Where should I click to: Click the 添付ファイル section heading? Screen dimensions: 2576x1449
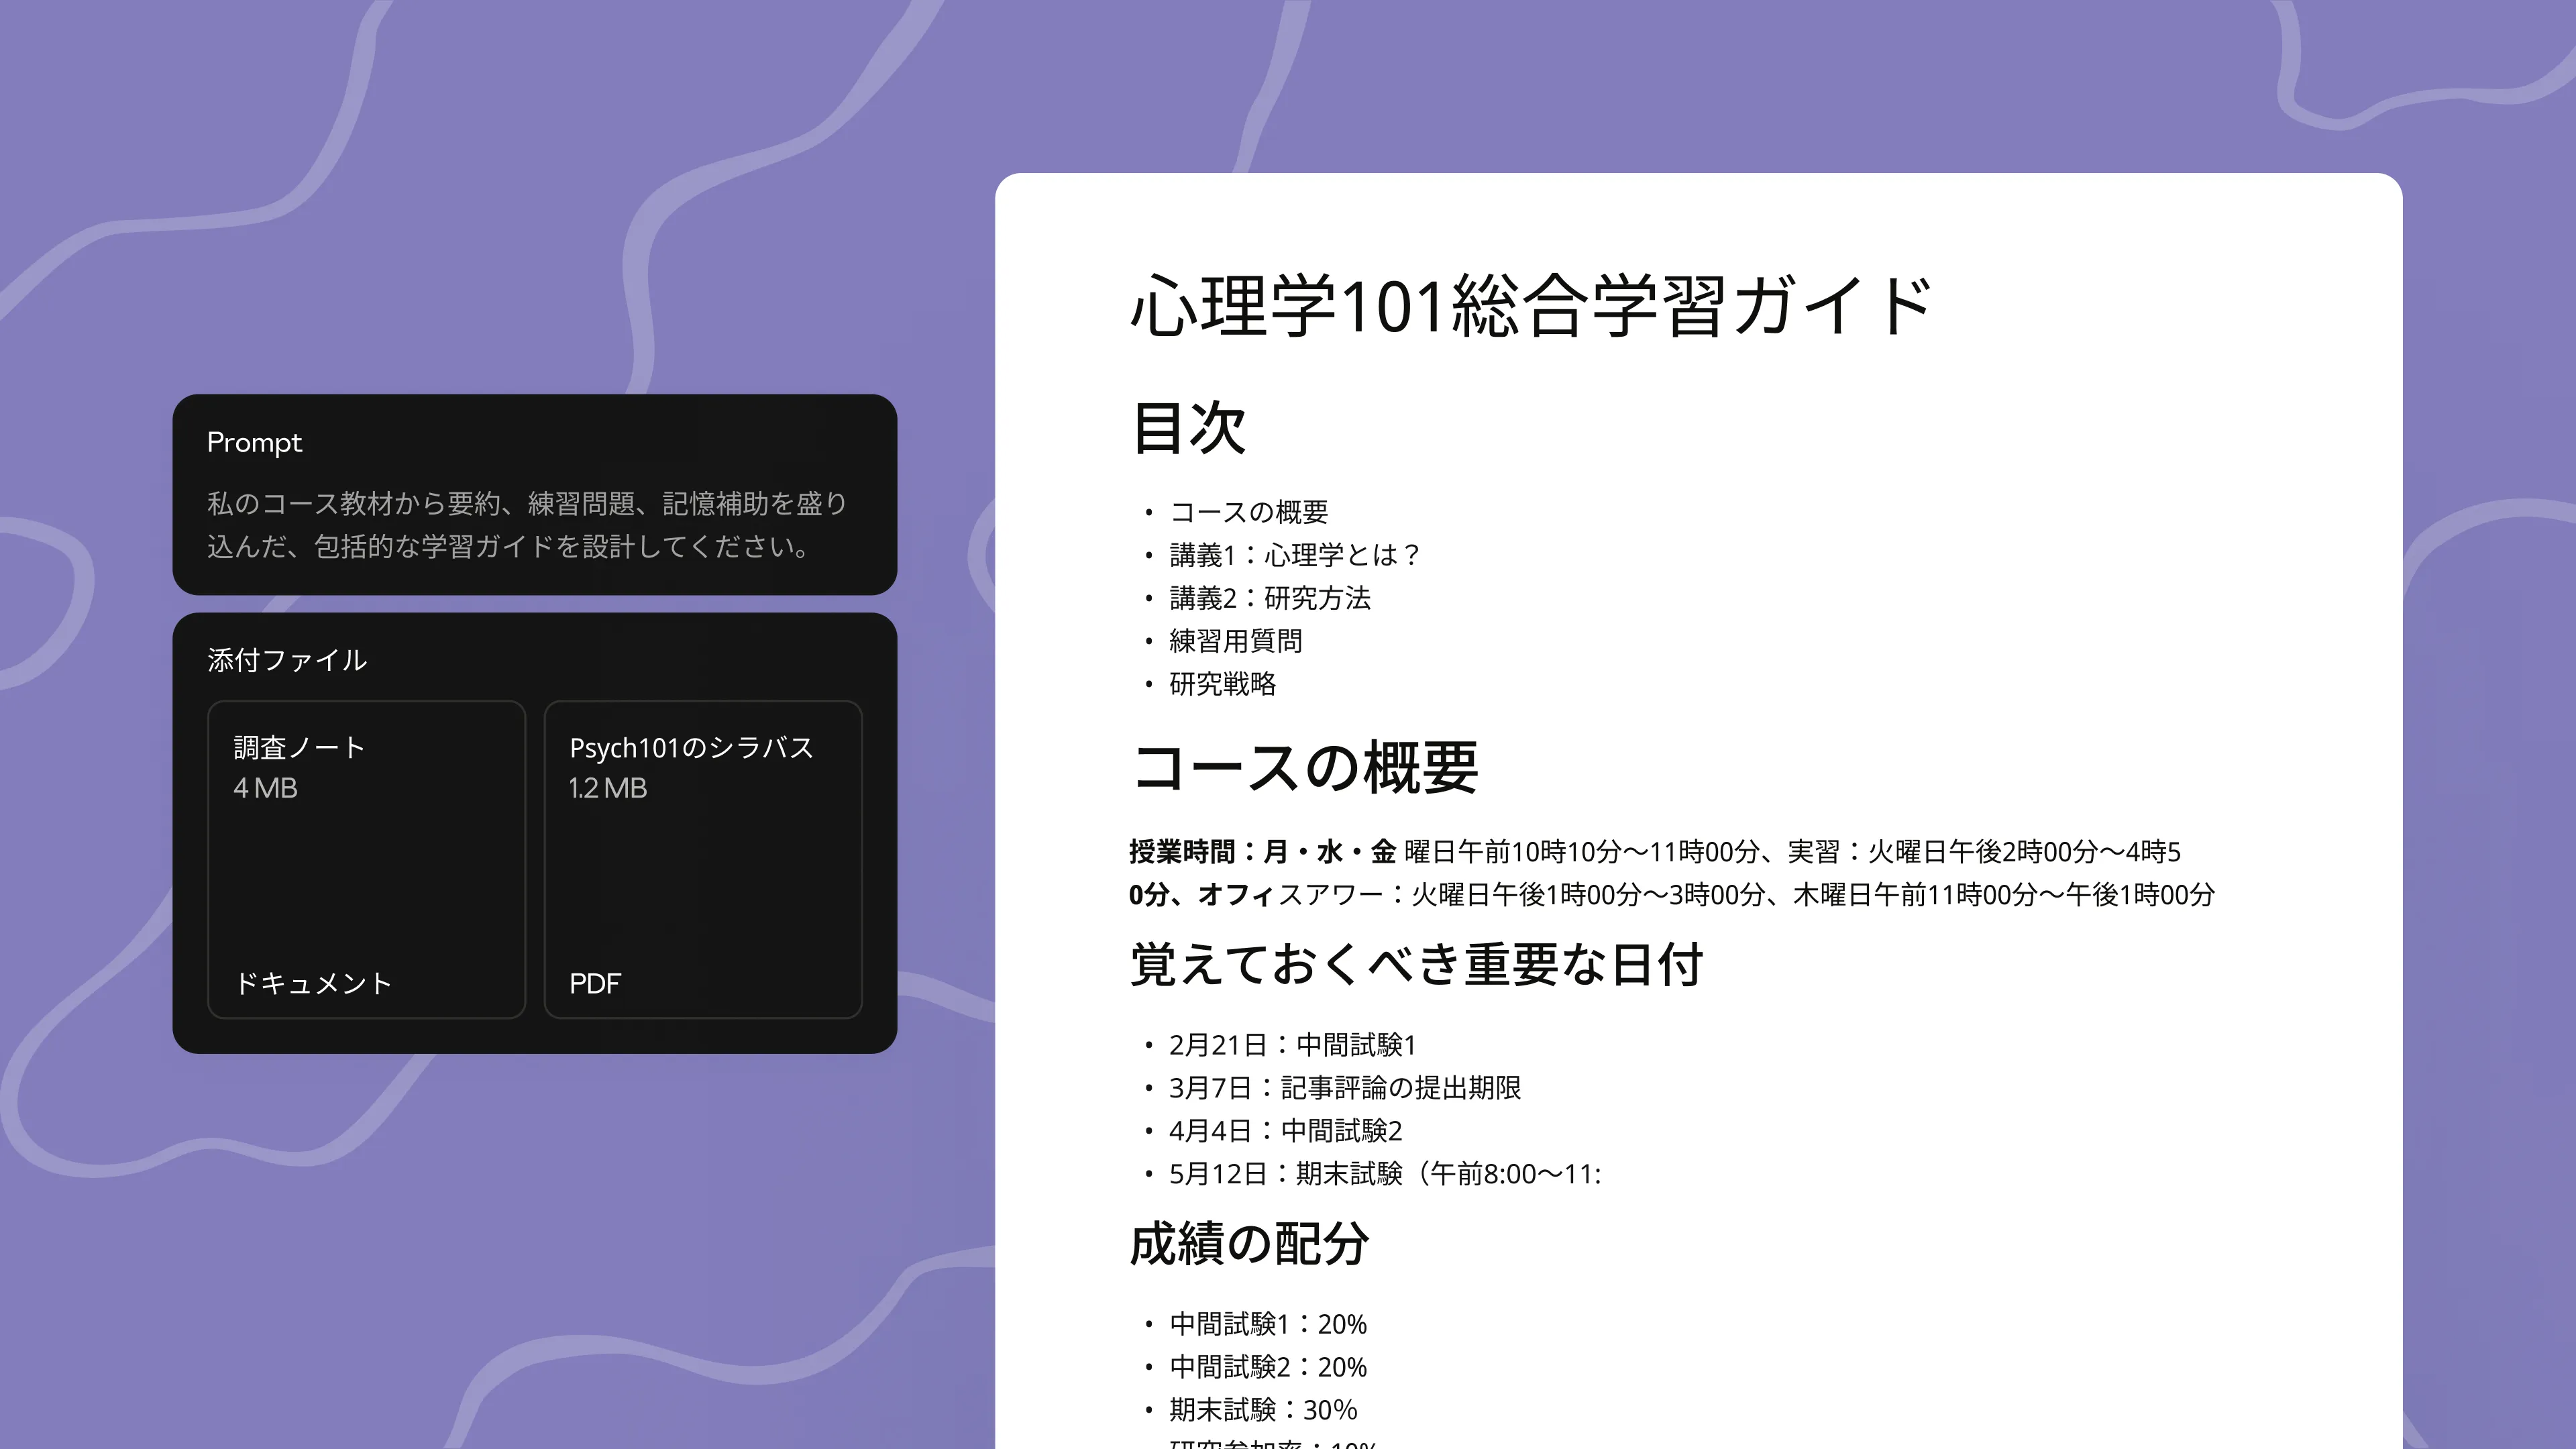point(287,660)
